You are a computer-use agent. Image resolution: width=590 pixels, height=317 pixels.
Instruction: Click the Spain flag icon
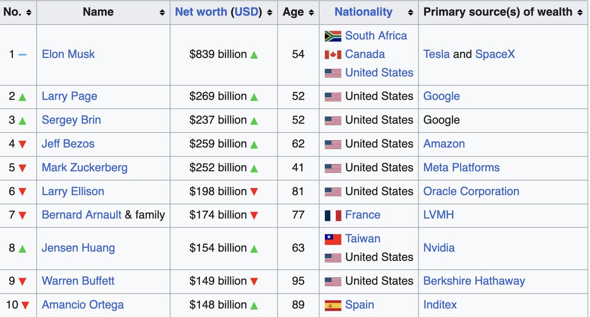(333, 305)
